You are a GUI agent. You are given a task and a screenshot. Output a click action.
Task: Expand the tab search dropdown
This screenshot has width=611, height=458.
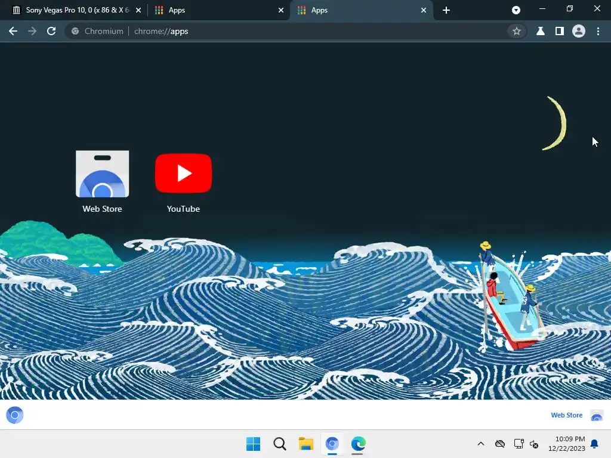point(516,10)
